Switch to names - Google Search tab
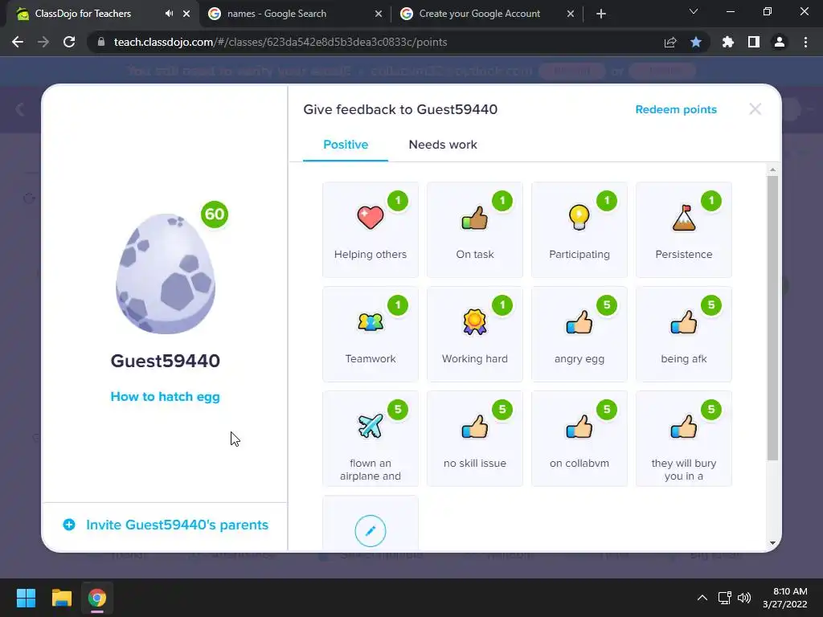This screenshot has height=617, width=823. point(296,14)
